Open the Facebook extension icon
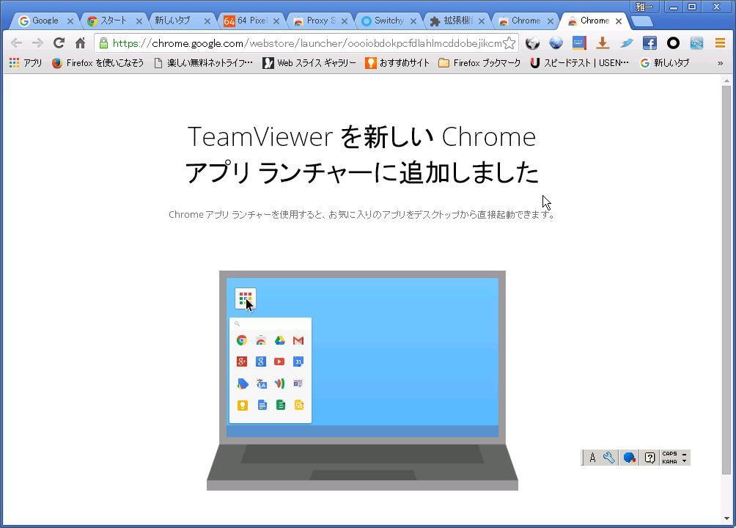The image size is (736, 528). [x=649, y=43]
